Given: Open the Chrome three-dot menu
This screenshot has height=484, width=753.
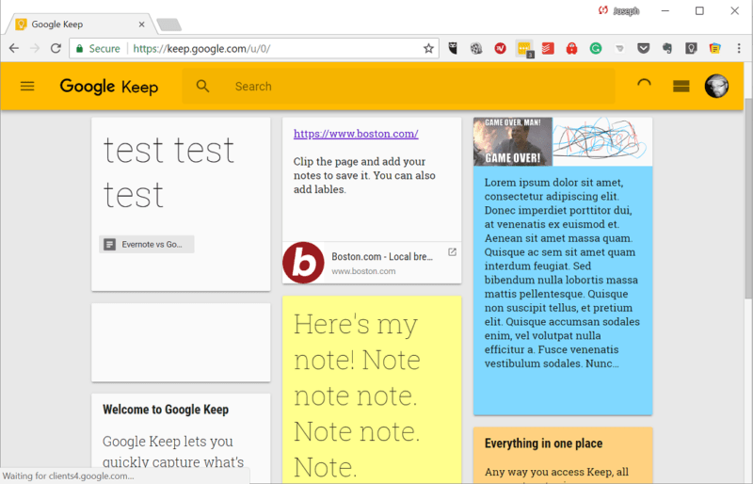Looking at the screenshot, I should tap(739, 49).
